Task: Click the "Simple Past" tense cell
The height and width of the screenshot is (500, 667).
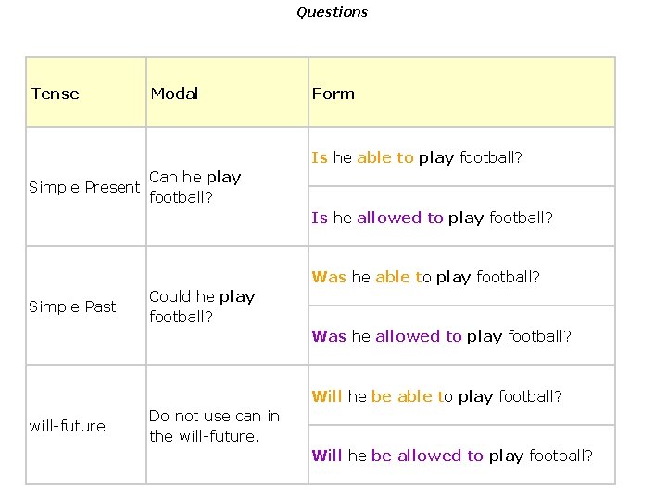Action: point(73,306)
